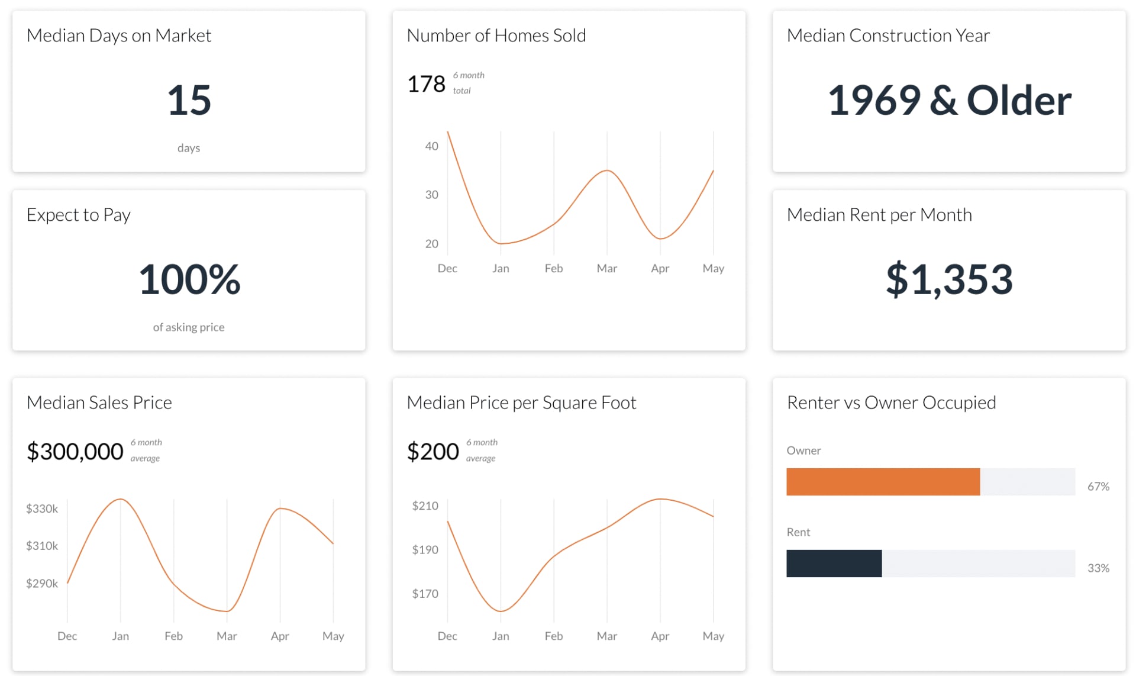
Task: Click the Median Rent per Month heading
Action: [x=879, y=215]
